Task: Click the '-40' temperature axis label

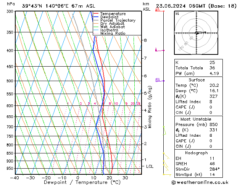Action: pyautogui.click(x=15, y=178)
